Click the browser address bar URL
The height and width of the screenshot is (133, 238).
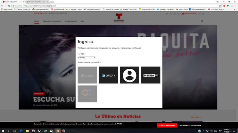point(40,6)
